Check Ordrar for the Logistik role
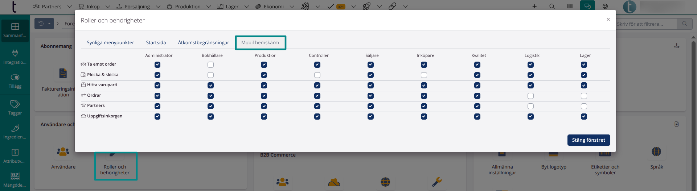Screen dimensions: 697x191 530,96
